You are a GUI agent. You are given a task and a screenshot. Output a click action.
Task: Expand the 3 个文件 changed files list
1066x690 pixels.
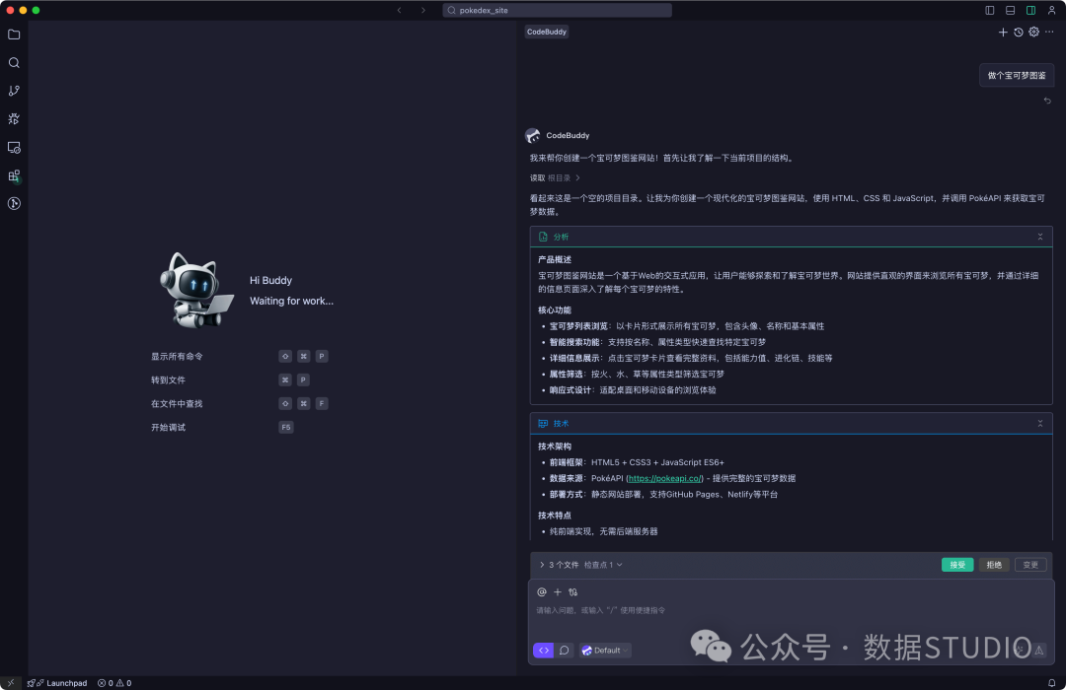(x=559, y=565)
